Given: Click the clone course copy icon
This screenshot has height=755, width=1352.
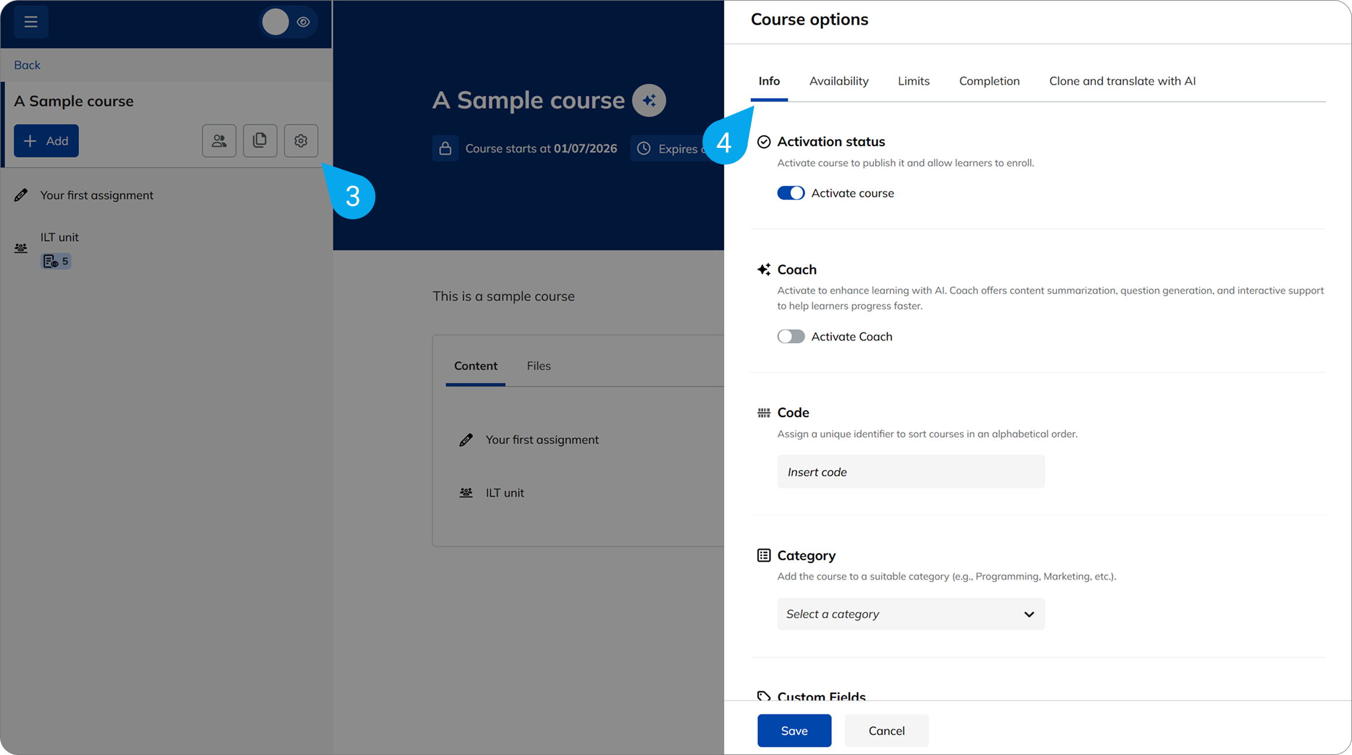Looking at the screenshot, I should point(260,141).
